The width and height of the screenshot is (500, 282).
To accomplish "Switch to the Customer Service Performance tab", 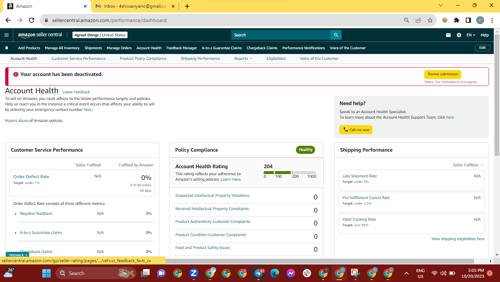I will coord(79,58).
